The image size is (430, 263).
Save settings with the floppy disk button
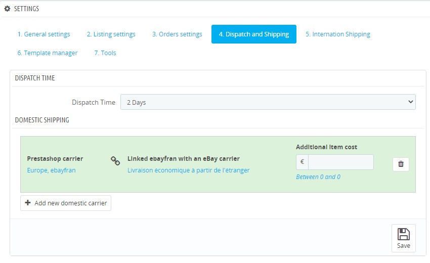pos(403,238)
